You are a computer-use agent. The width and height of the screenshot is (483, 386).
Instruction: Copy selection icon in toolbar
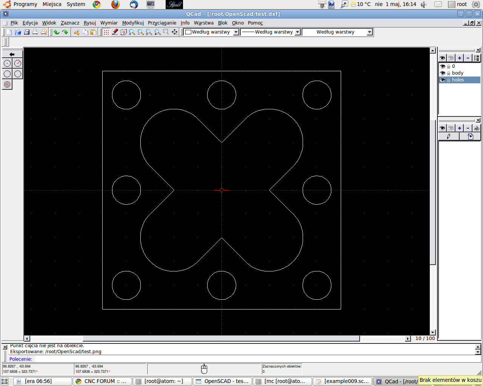point(85,32)
